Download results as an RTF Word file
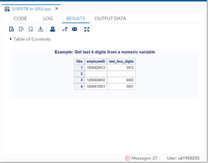Viewport: 208px width, 163px height. tap(31, 29)
